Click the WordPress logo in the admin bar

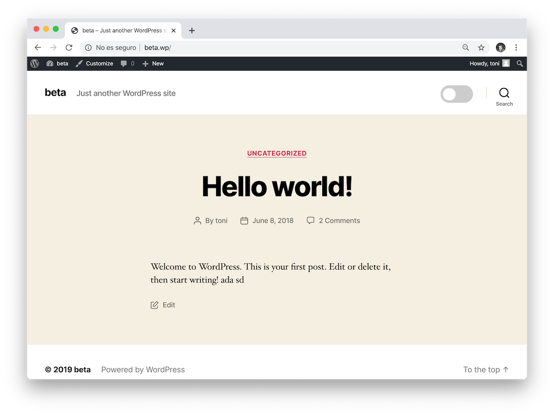[x=35, y=64]
